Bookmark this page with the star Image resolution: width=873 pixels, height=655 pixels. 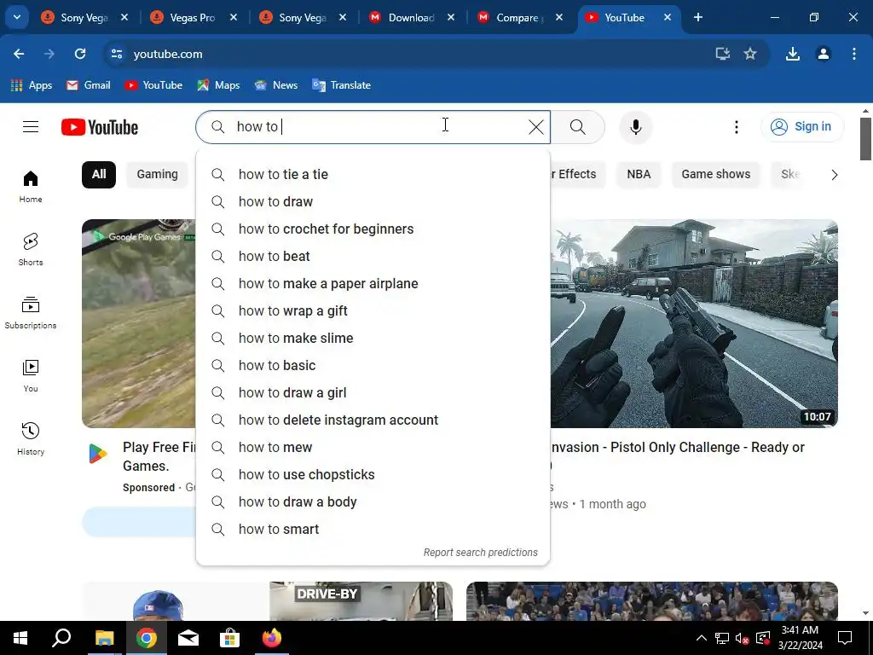pos(750,54)
